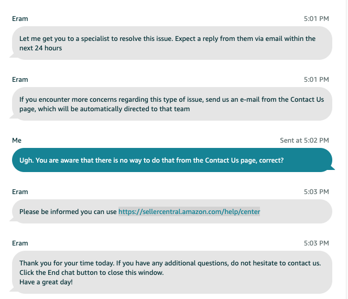Viewport: 348px width, 299px height.
Task: Click the vertical scrollbar at the right edge
Action: point(346,149)
